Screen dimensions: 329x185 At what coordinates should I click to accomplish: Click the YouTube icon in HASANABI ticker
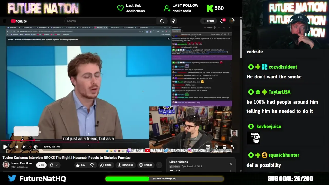pyautogui.click(x=148, y=151)
